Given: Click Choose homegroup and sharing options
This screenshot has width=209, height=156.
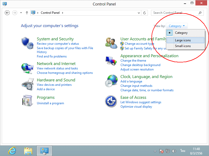Looking at the screenshot, I should pos(65,73).
